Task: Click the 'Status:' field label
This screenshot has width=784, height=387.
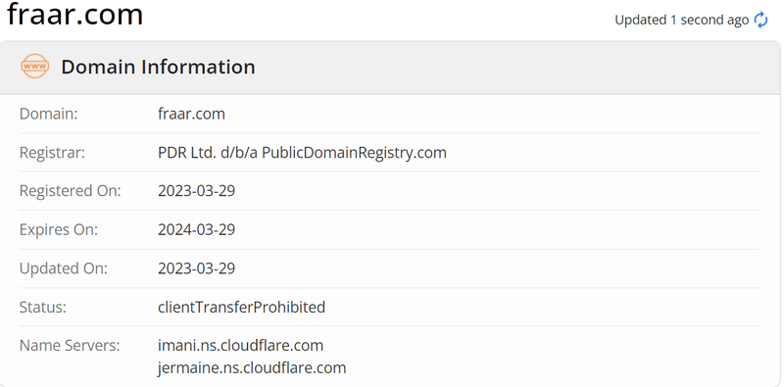Action: [x=42, y=307]
